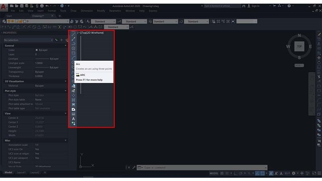The height and width of the screenshot is (181, 322).
Task: Click the Sign In button
Action: pos(254,6)
